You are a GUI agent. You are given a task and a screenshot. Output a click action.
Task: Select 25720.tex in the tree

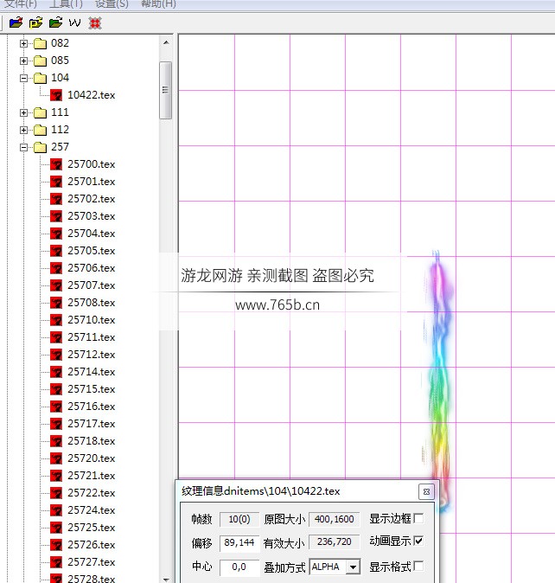click(92, 458)
